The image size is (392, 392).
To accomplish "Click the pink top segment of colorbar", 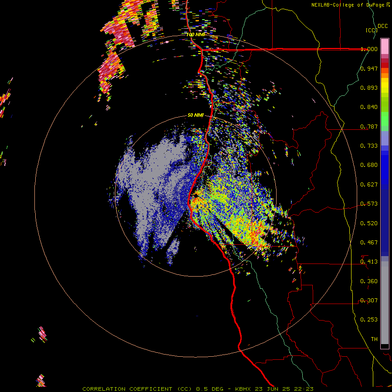I will (x=385, y=46).
